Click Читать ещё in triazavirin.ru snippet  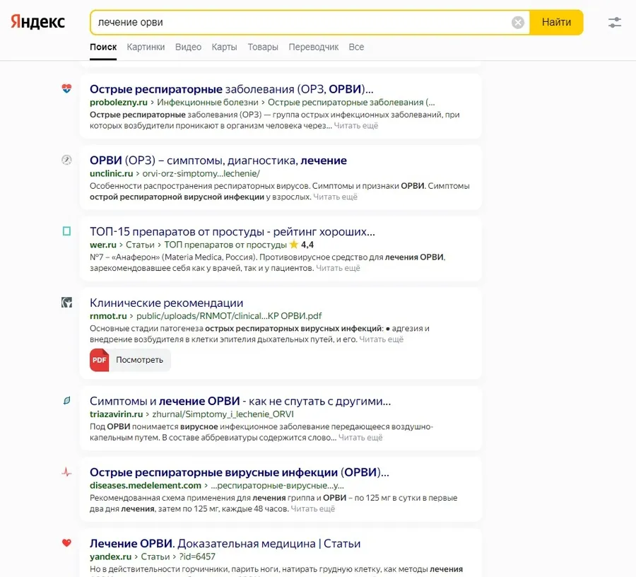(360, 438)
